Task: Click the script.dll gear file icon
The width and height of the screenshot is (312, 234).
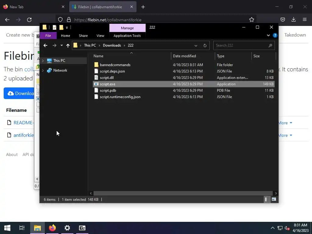Action: pos(96,78)
